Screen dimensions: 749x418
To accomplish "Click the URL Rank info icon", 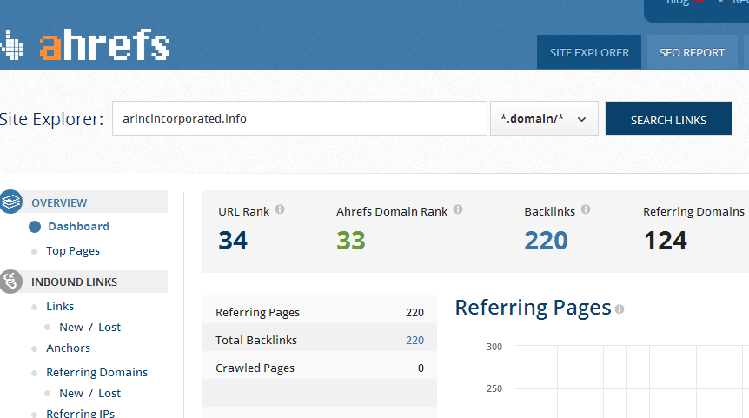I will pyautogui.click(x=280, y=209).
